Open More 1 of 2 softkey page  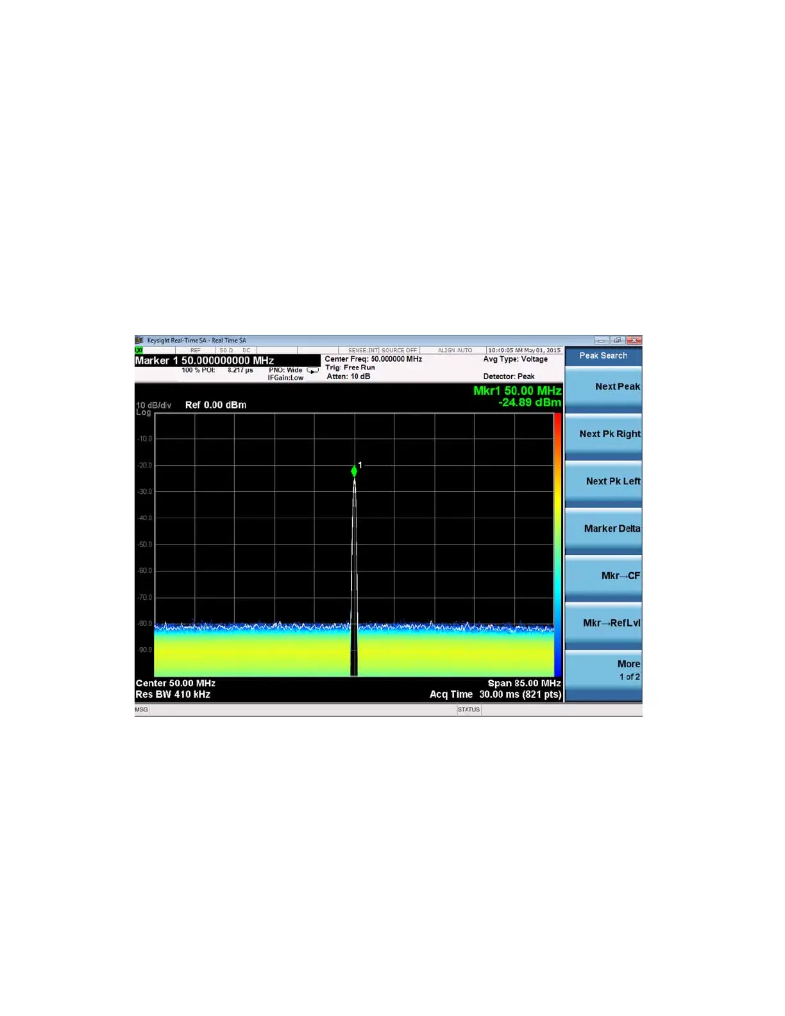click(604, 671)
